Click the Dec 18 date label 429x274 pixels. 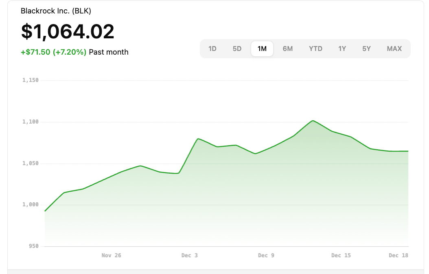(x=398, y=255)
